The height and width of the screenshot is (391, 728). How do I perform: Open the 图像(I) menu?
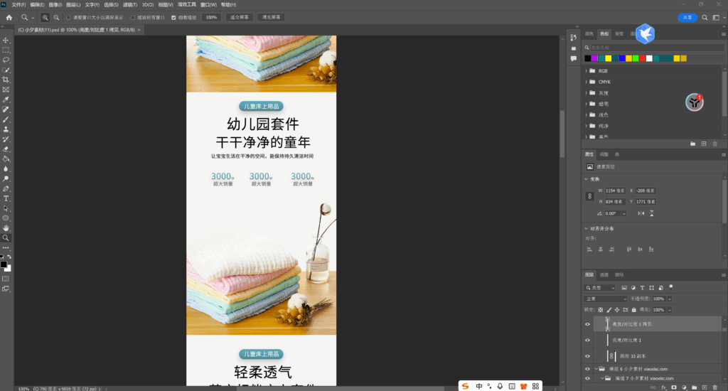coord(55,5)
